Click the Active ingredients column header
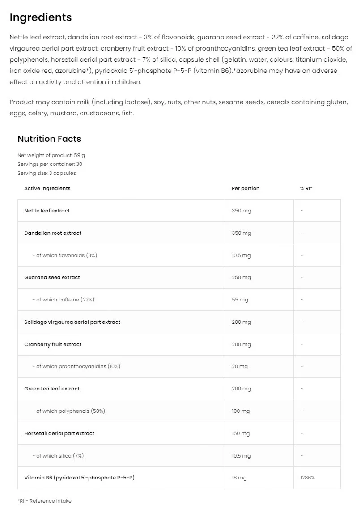The image size is (361, 513). click(x=47, y=188)
